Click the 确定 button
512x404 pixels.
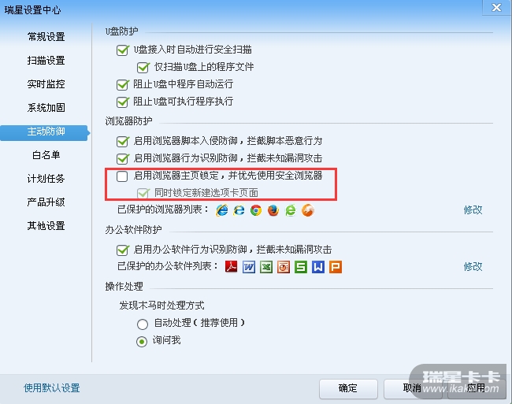click(x=348, y=388)
